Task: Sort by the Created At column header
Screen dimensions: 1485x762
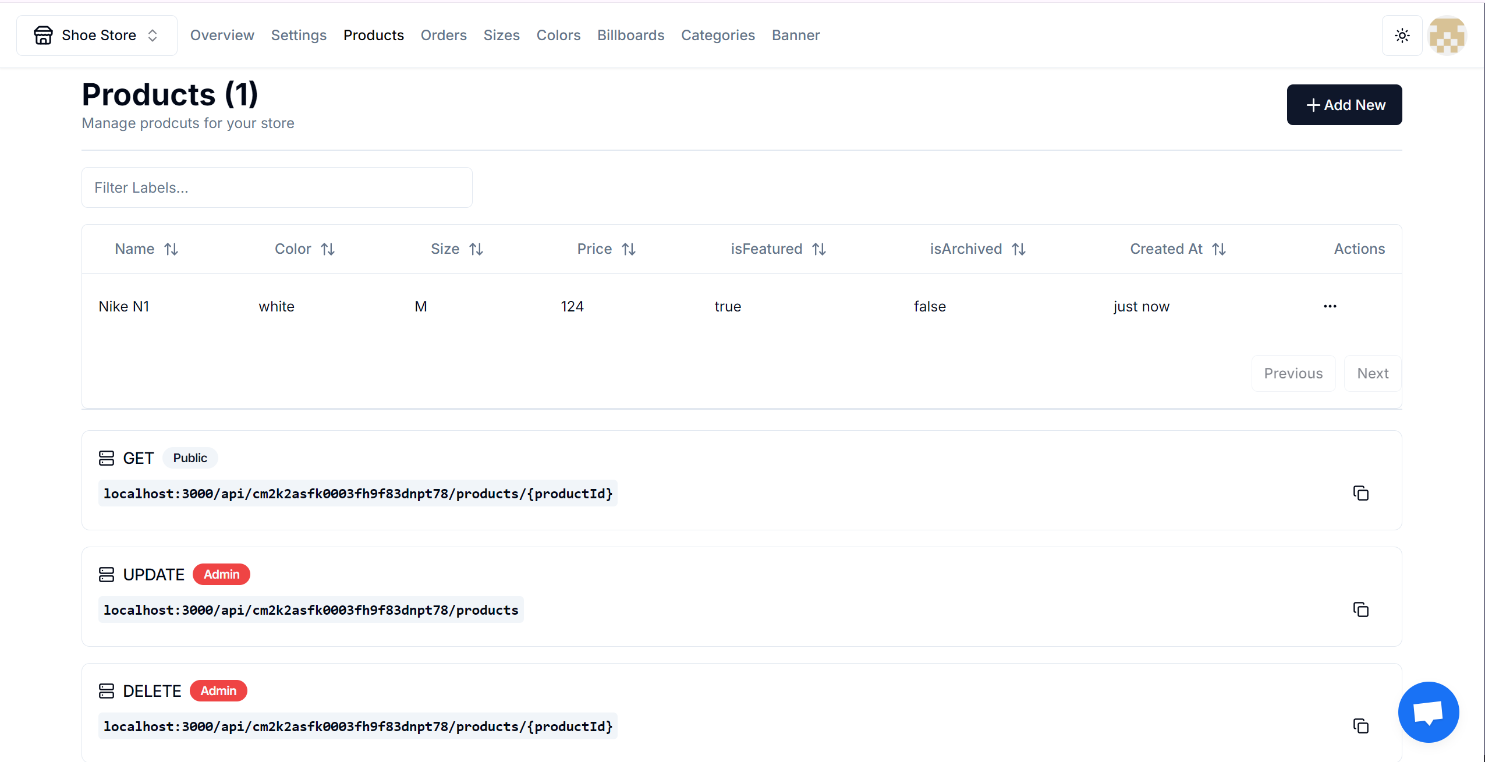Action: [x=1178, y=249]
